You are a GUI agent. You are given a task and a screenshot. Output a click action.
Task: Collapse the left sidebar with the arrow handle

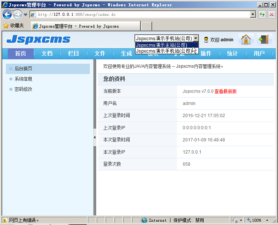point(95,137)
